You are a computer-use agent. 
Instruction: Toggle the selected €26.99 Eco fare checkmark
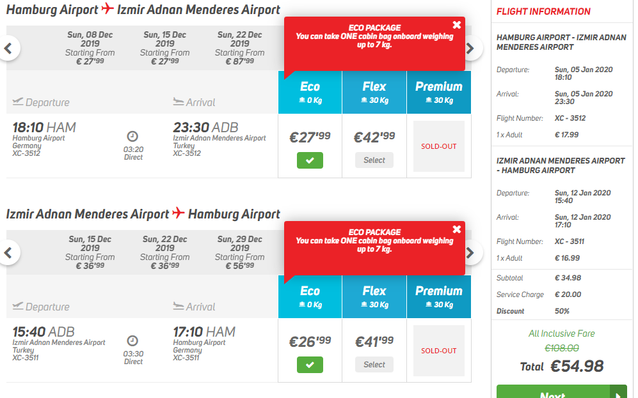click(x=310, y=365)
